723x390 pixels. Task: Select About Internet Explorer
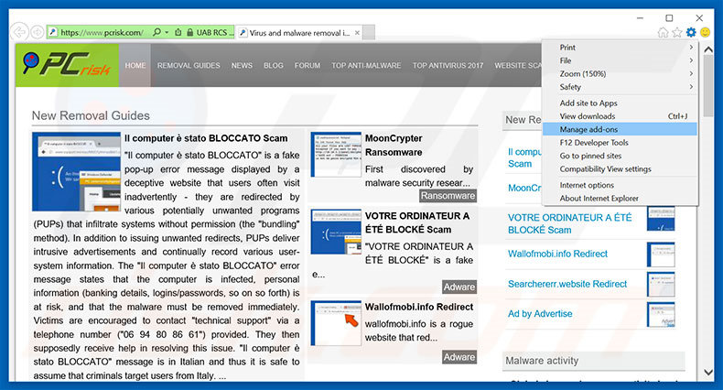620,199
